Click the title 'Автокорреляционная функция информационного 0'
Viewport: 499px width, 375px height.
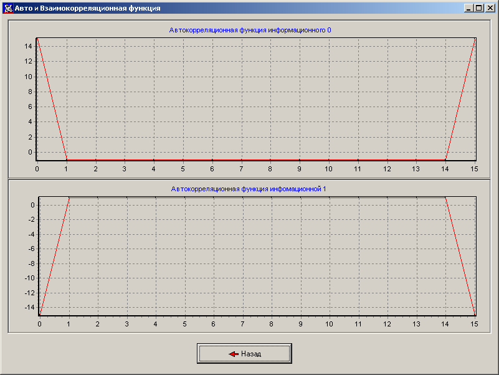point(250,31)
